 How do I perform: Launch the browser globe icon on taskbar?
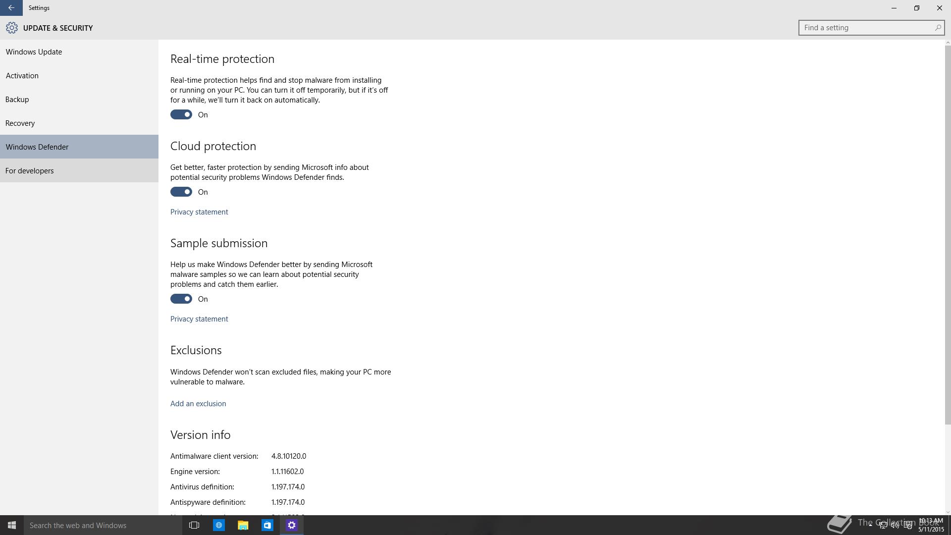(218, 525)
